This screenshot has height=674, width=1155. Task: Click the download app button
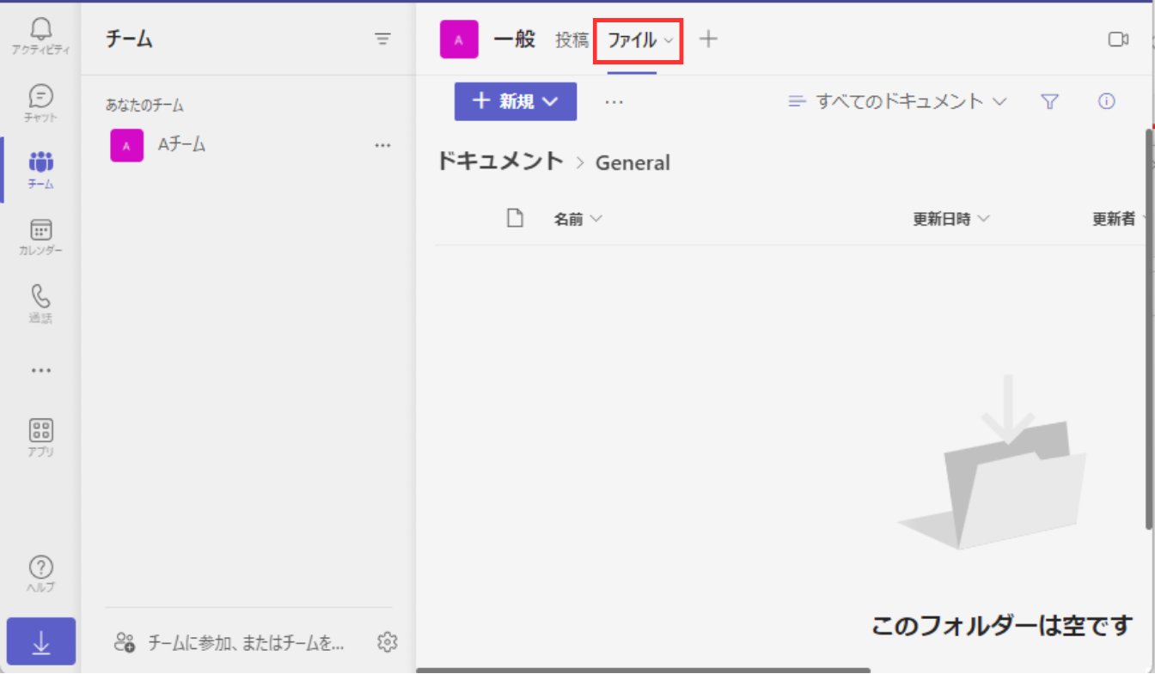40,642
